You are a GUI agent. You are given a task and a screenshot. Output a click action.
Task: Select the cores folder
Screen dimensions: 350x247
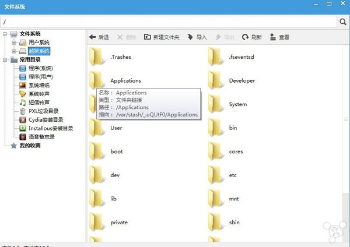click(x=225, y=151)
